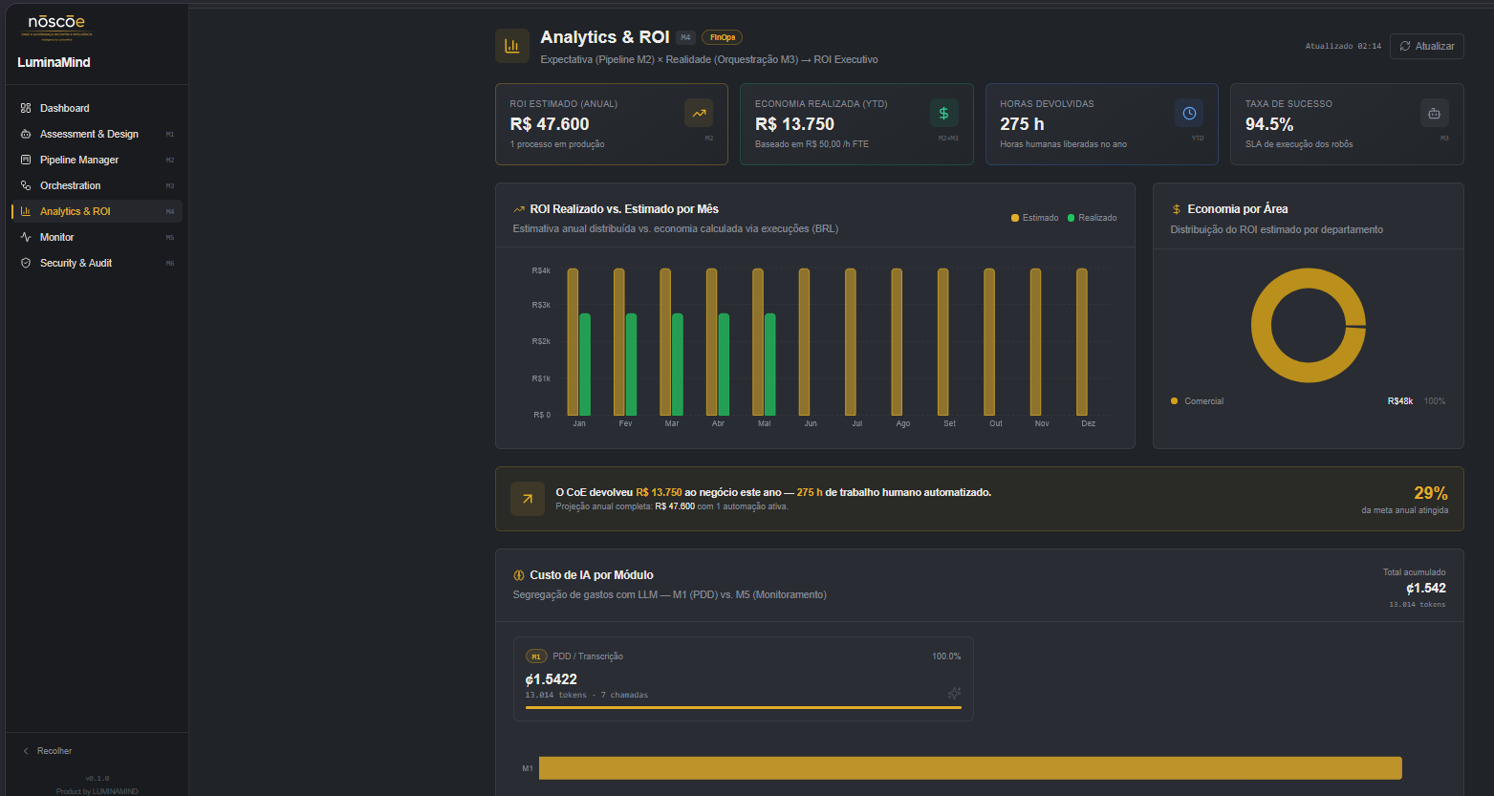Click robot icon on Taxa de Sucesso card
Screen dimensions: 1494x796
[1434, 113]
